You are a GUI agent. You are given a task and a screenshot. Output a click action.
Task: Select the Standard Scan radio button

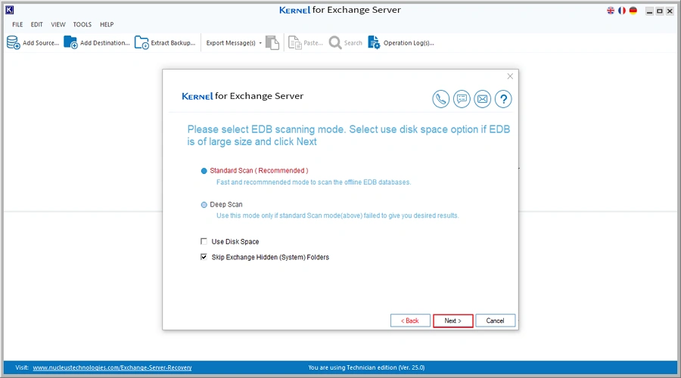pos(204,171)
